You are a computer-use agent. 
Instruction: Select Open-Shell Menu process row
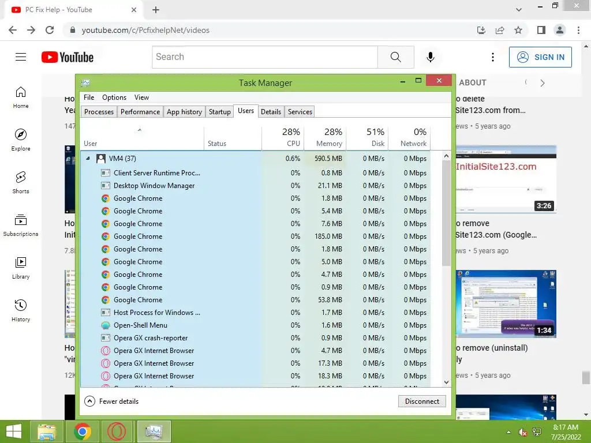tap(255, 325)
